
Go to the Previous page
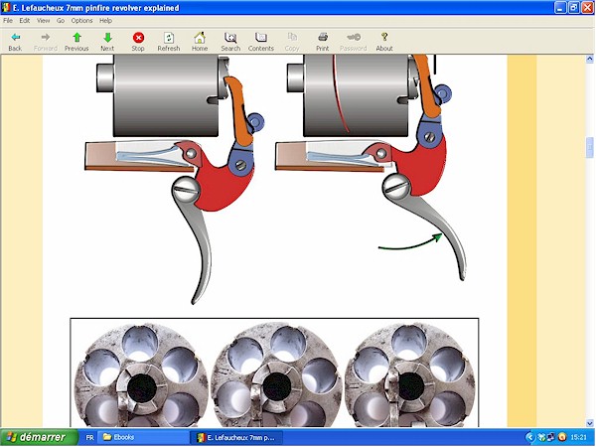point(76,42)
